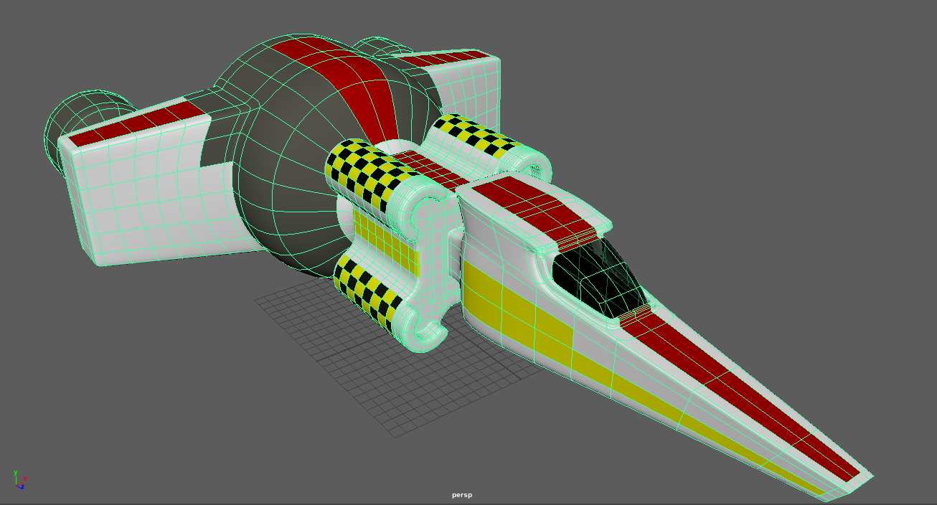Select the pointed nose cone tip
The width and height of the screenshot is (937, 505).
click(x=850, y=486)
